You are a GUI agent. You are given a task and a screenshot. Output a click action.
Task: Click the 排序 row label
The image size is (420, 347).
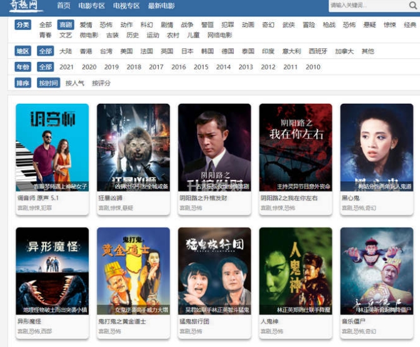click(23, 83)
